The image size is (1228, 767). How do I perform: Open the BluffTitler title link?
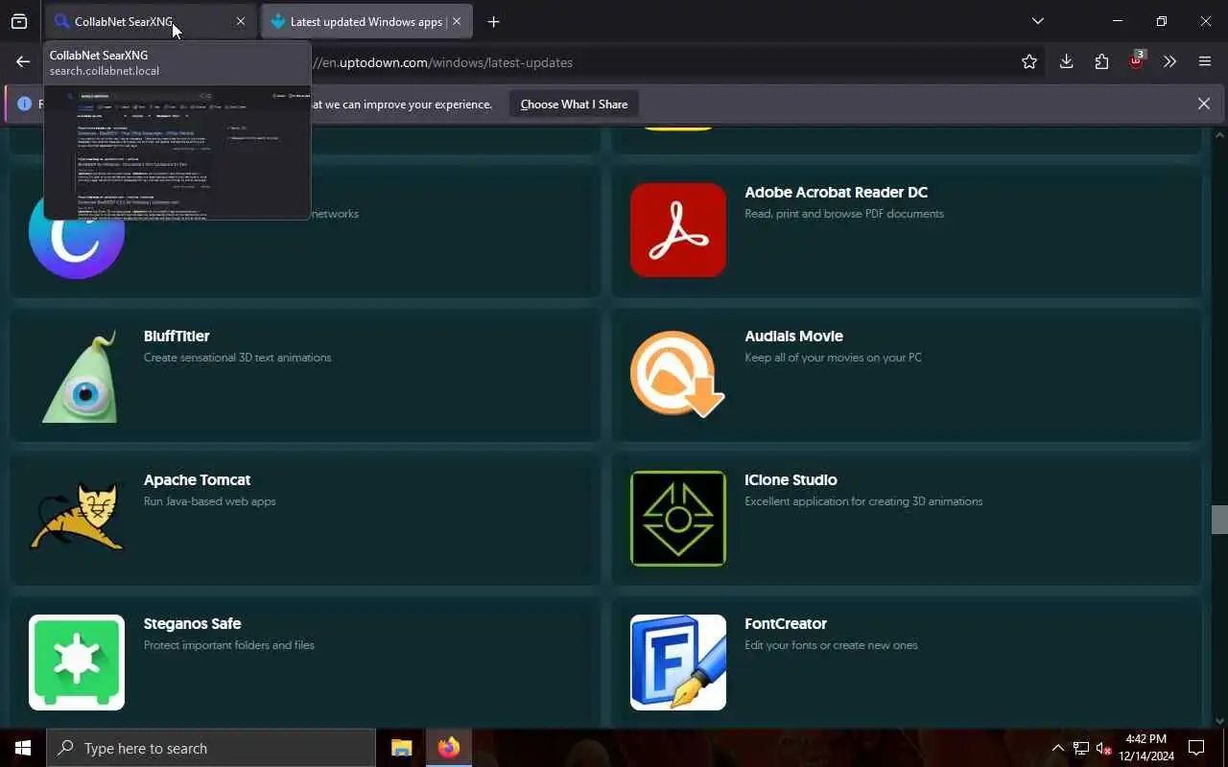coord(177,336)
